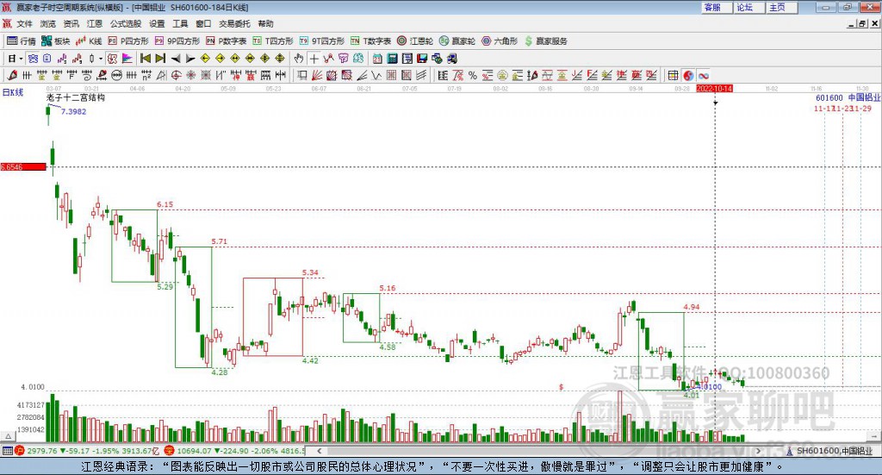Jump to last bar navigation icon
Viewport: 882px width, 475px height.
[160, 59]
